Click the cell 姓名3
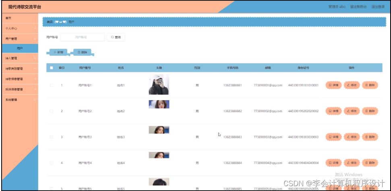 (121, 137)
